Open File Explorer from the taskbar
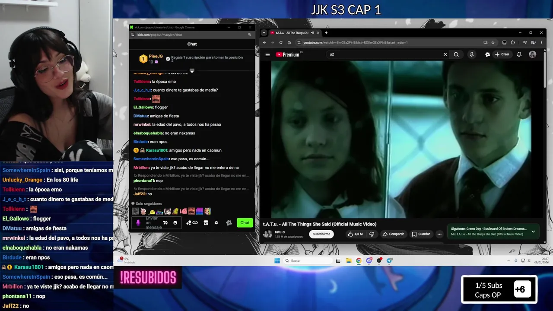The image size is (553, 311). click(348, 260)
